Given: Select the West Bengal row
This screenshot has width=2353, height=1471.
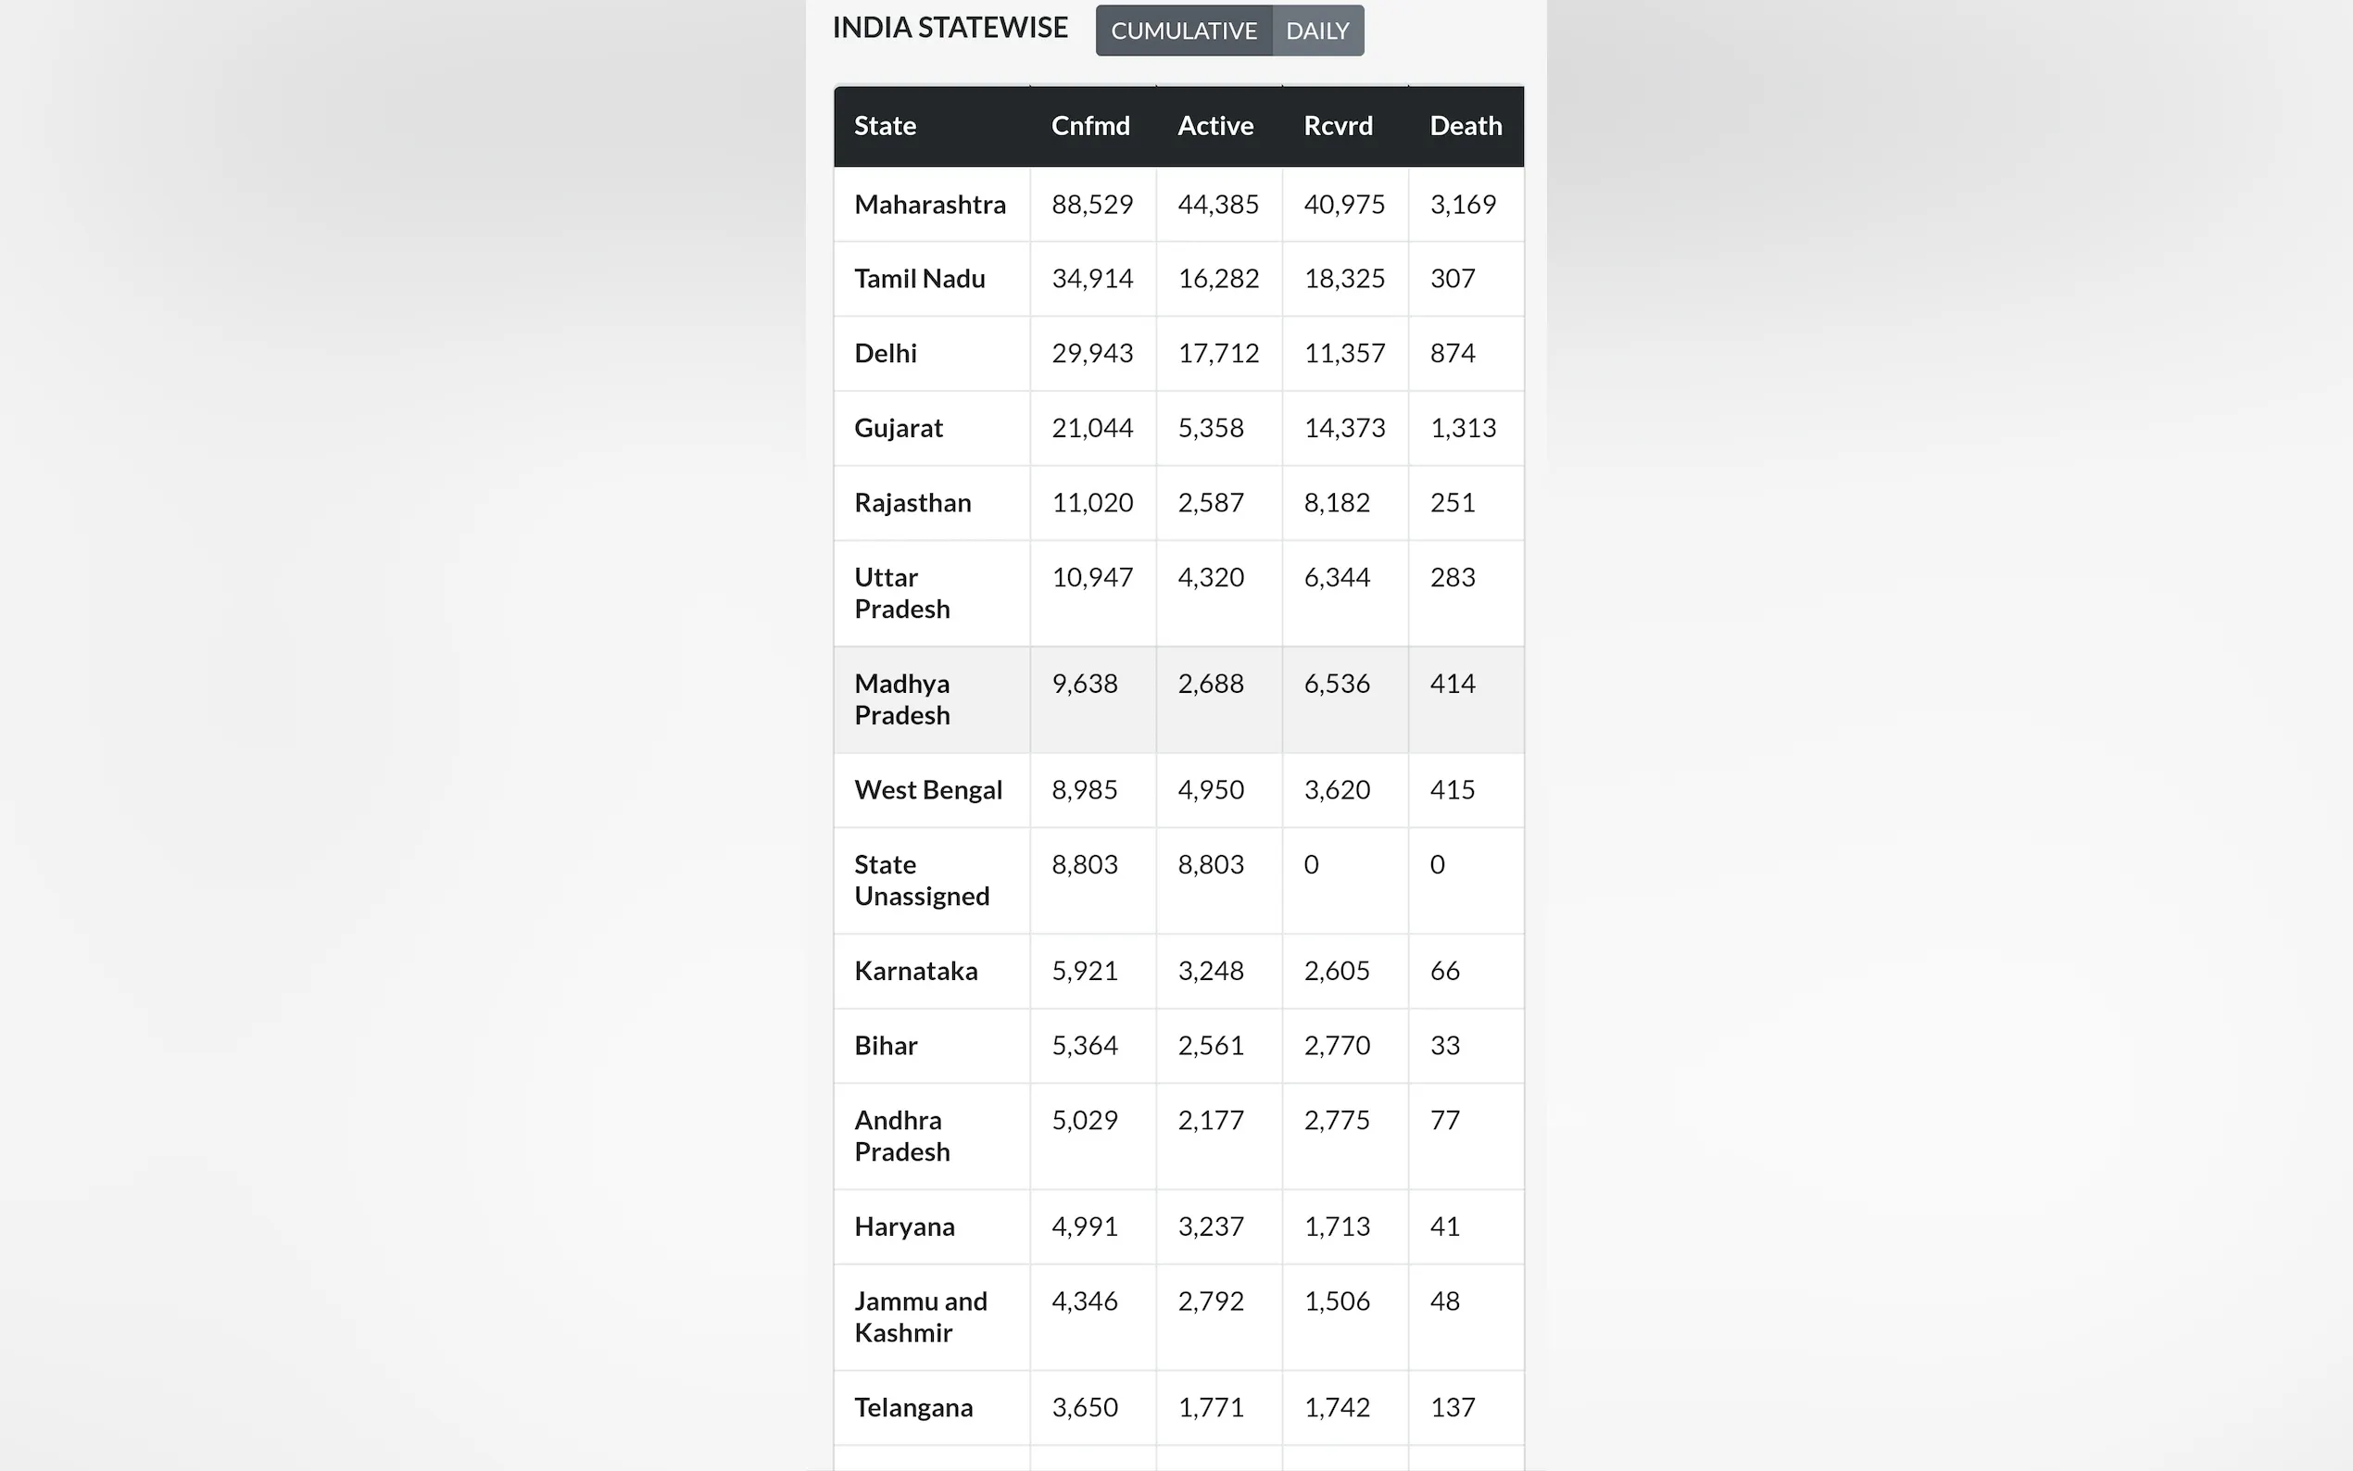Looking at the screenshot, I should coord(928,790).
